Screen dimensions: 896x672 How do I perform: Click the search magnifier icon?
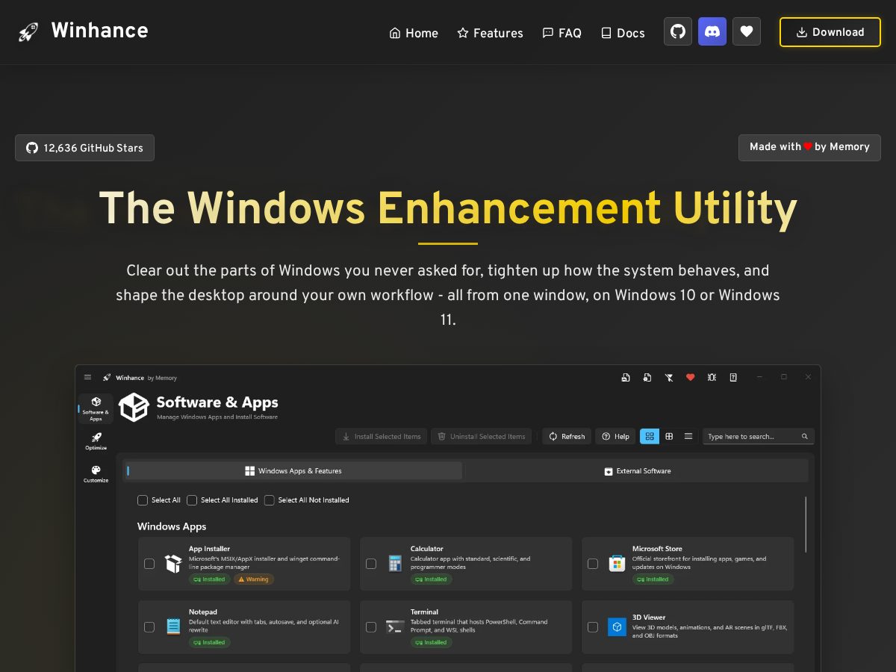(x=805, y=436)
